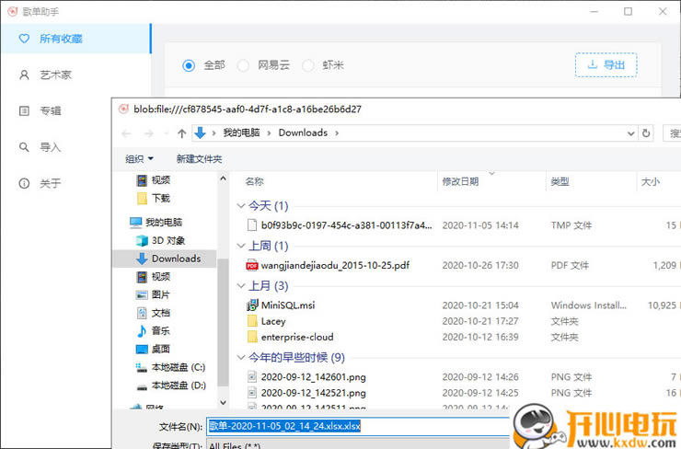Select 下载 folder in navigation tree
Screen dimensions: 681x449
pos(160,199)
